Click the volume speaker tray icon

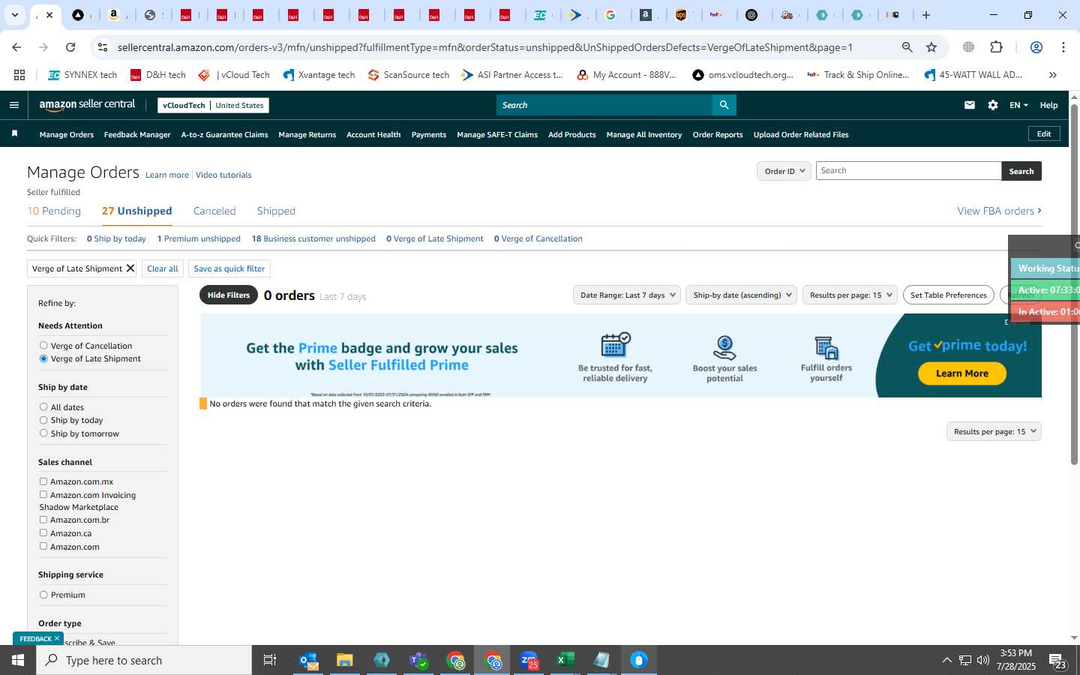coord(983,660)
